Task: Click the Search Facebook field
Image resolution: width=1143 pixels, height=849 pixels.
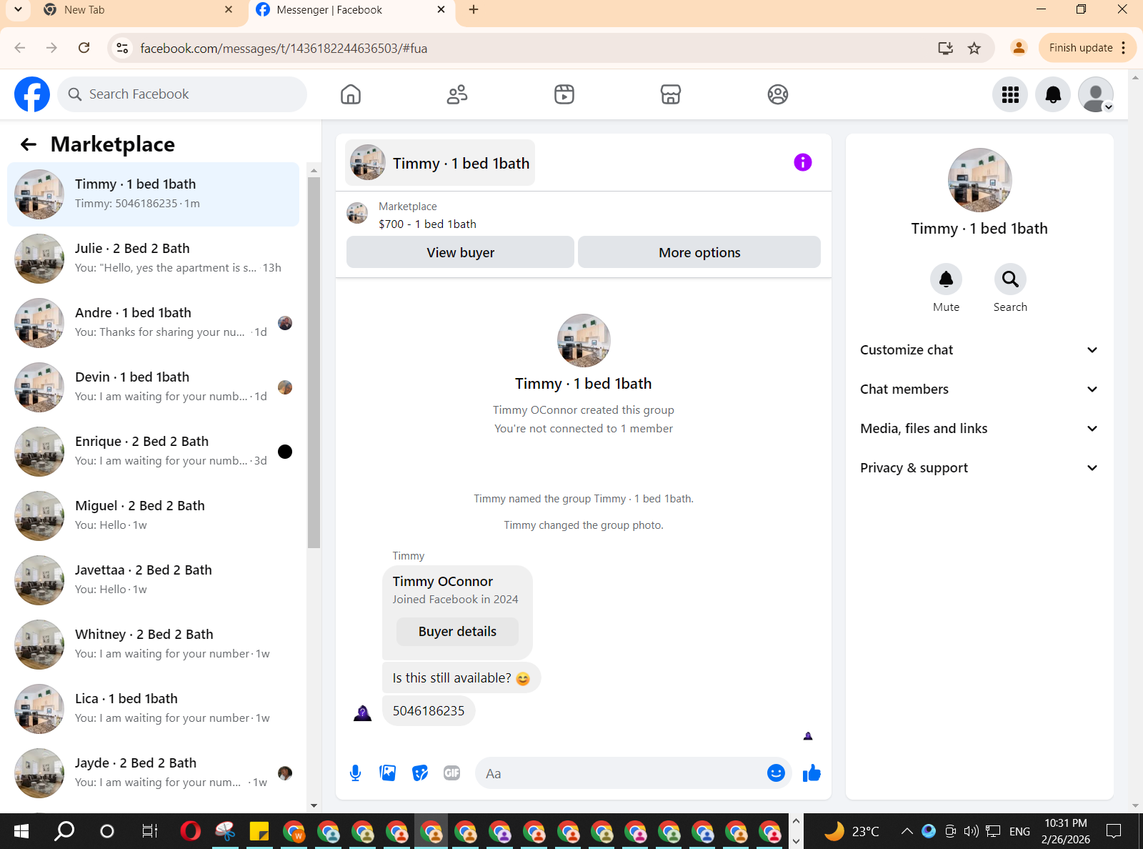Action: (182, 94)
